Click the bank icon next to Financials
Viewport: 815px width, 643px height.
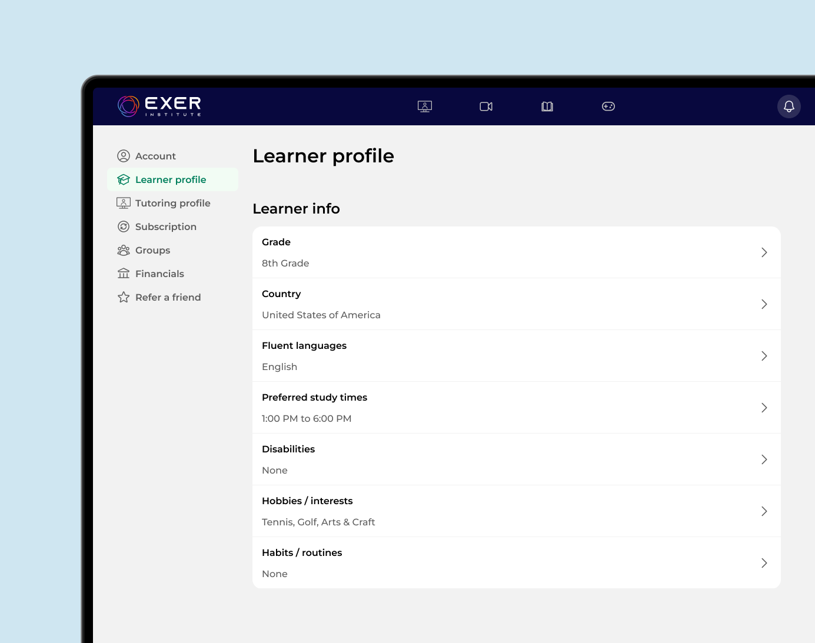click(124, 274)
